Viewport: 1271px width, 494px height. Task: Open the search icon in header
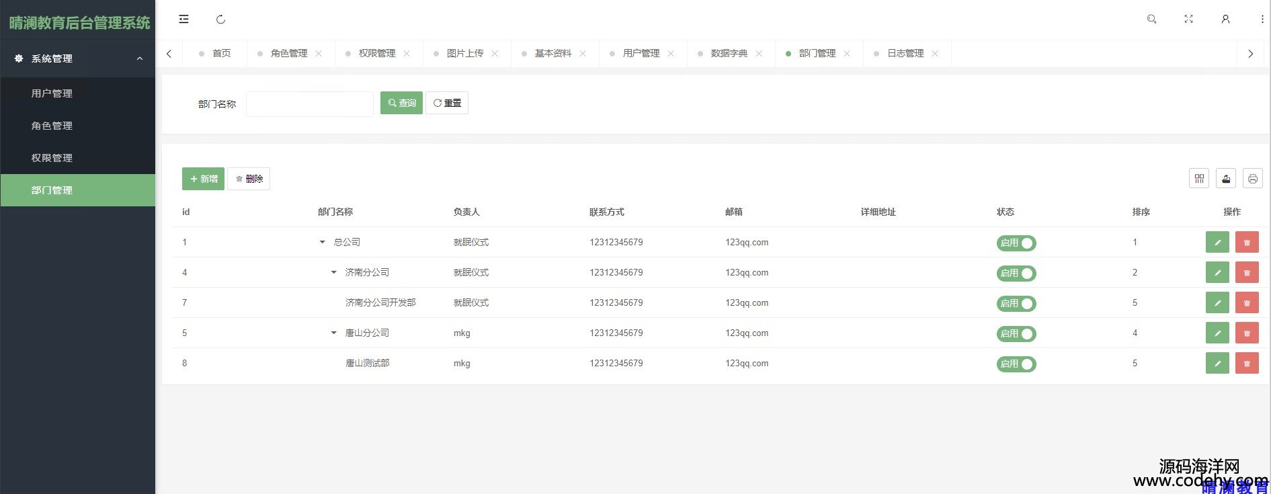[1151, 19]
